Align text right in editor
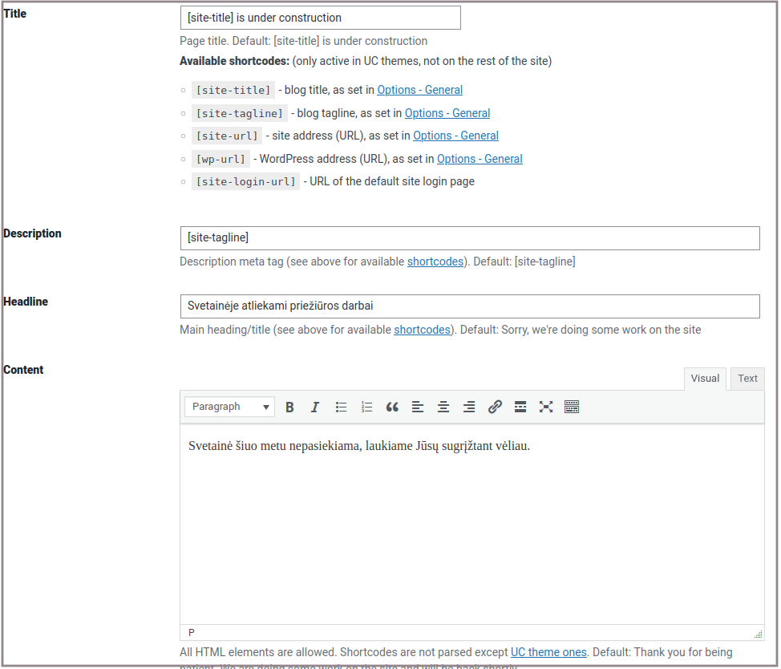The height and width of the screenshot is (669, 781). [469, 407]
